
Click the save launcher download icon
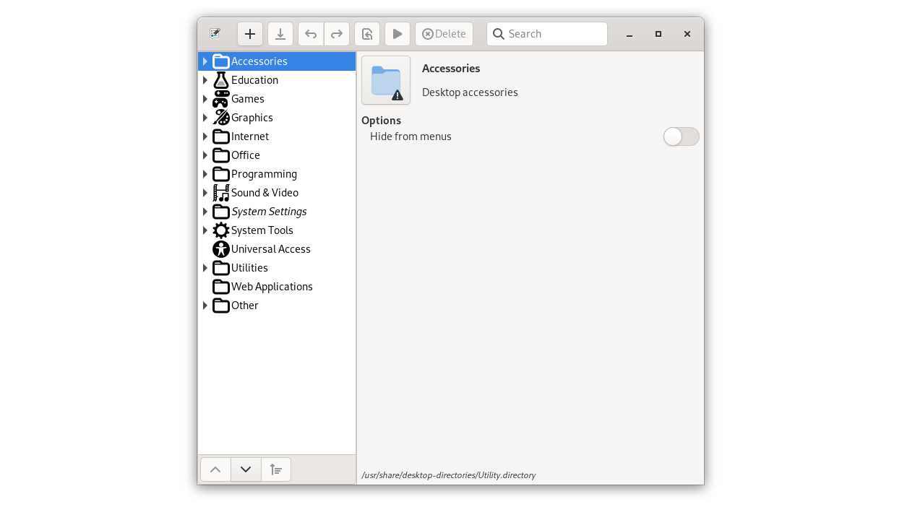pos(280,34)
